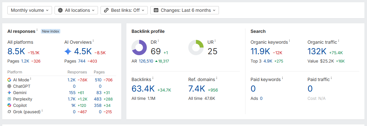
Task: Click the Responses column header
Action: [77, 72]
